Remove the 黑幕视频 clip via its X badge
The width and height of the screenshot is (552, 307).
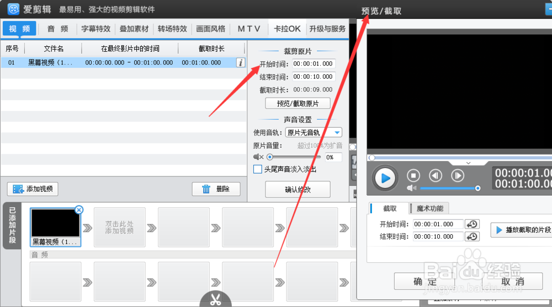tap(79, 210)
